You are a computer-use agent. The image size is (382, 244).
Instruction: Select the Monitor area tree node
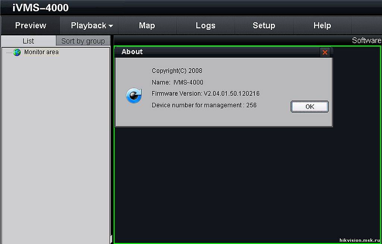click(41, 52)
